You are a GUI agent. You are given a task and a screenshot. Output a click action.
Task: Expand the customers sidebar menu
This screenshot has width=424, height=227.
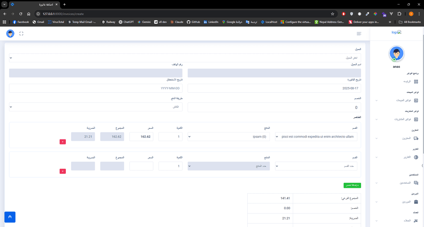376,221
